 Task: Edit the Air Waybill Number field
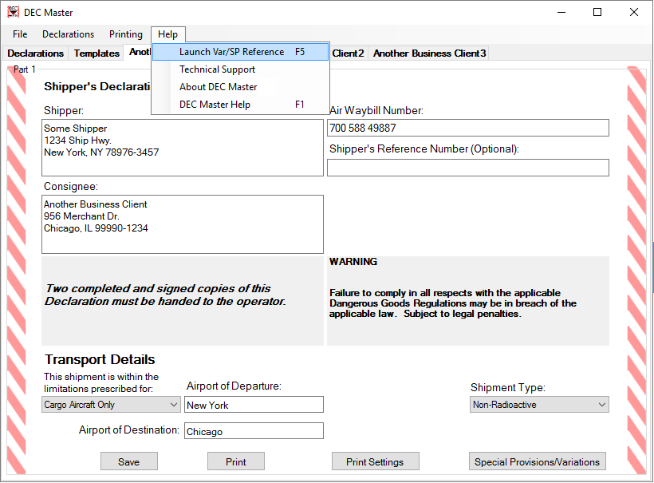[467, 128]
